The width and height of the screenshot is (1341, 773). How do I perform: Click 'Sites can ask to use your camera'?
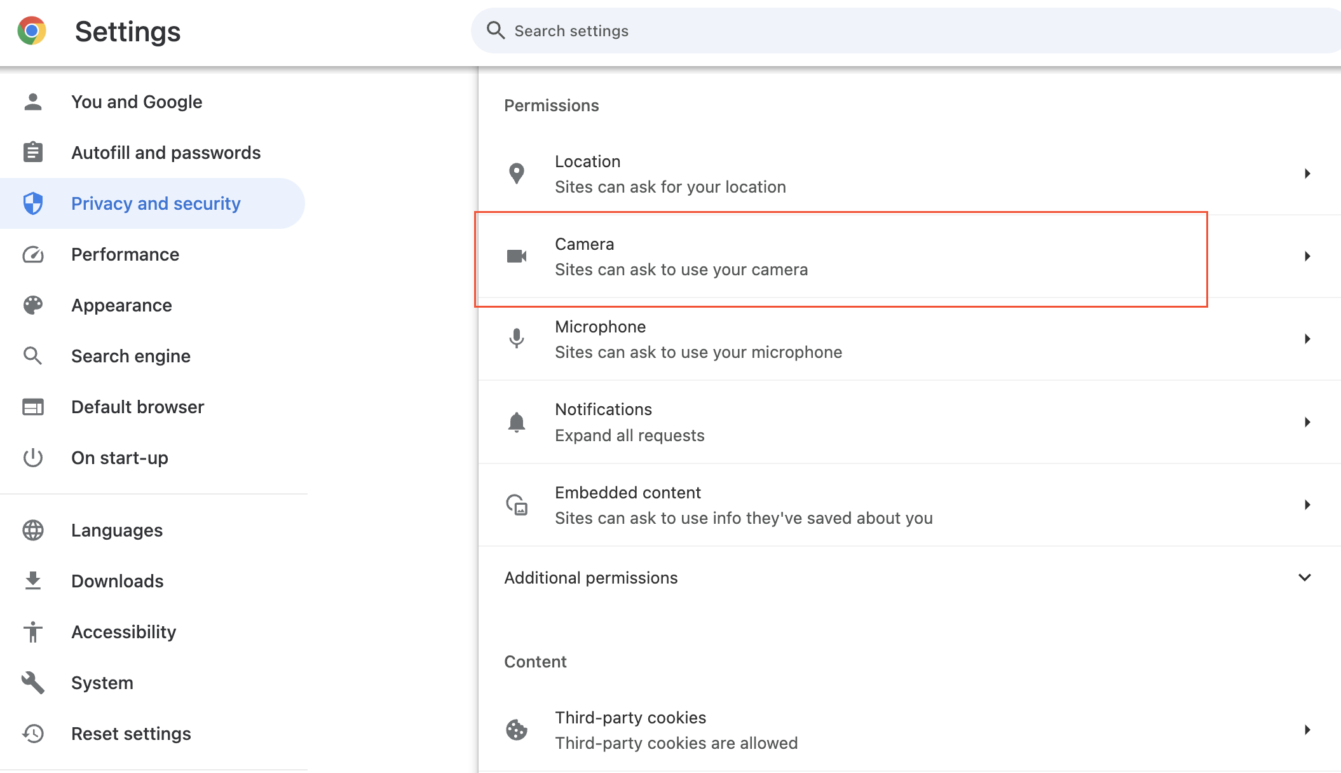(681, 270)
